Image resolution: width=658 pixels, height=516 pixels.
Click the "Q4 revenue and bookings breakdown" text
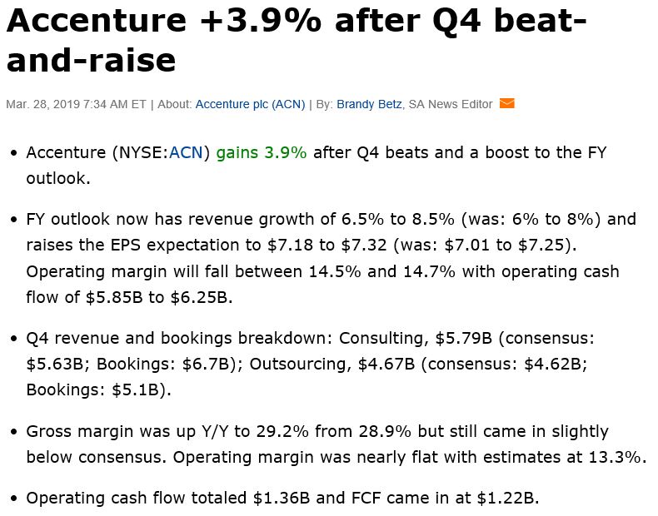click(x=167, y=339)
